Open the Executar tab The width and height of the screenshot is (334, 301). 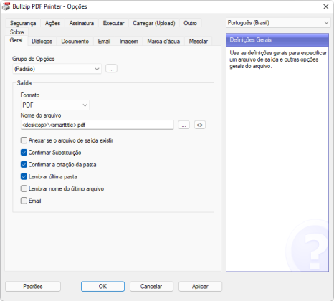pyautogui.click(x=113, y=23)
